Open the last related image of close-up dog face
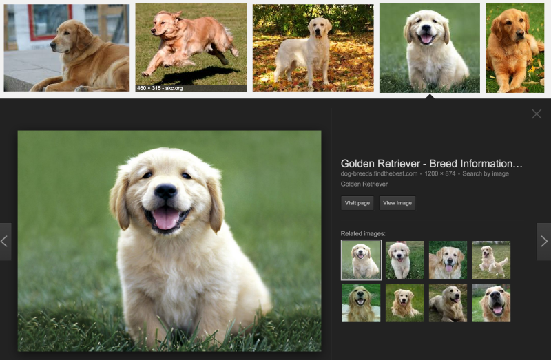This screenshot has height=360, width=551. [x=491, y=303]
